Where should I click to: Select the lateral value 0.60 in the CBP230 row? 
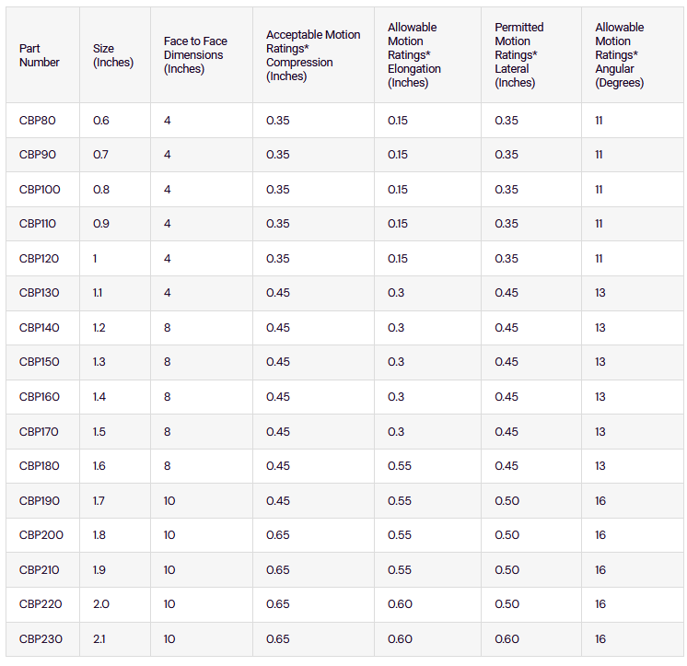click(x=507, y=639)
